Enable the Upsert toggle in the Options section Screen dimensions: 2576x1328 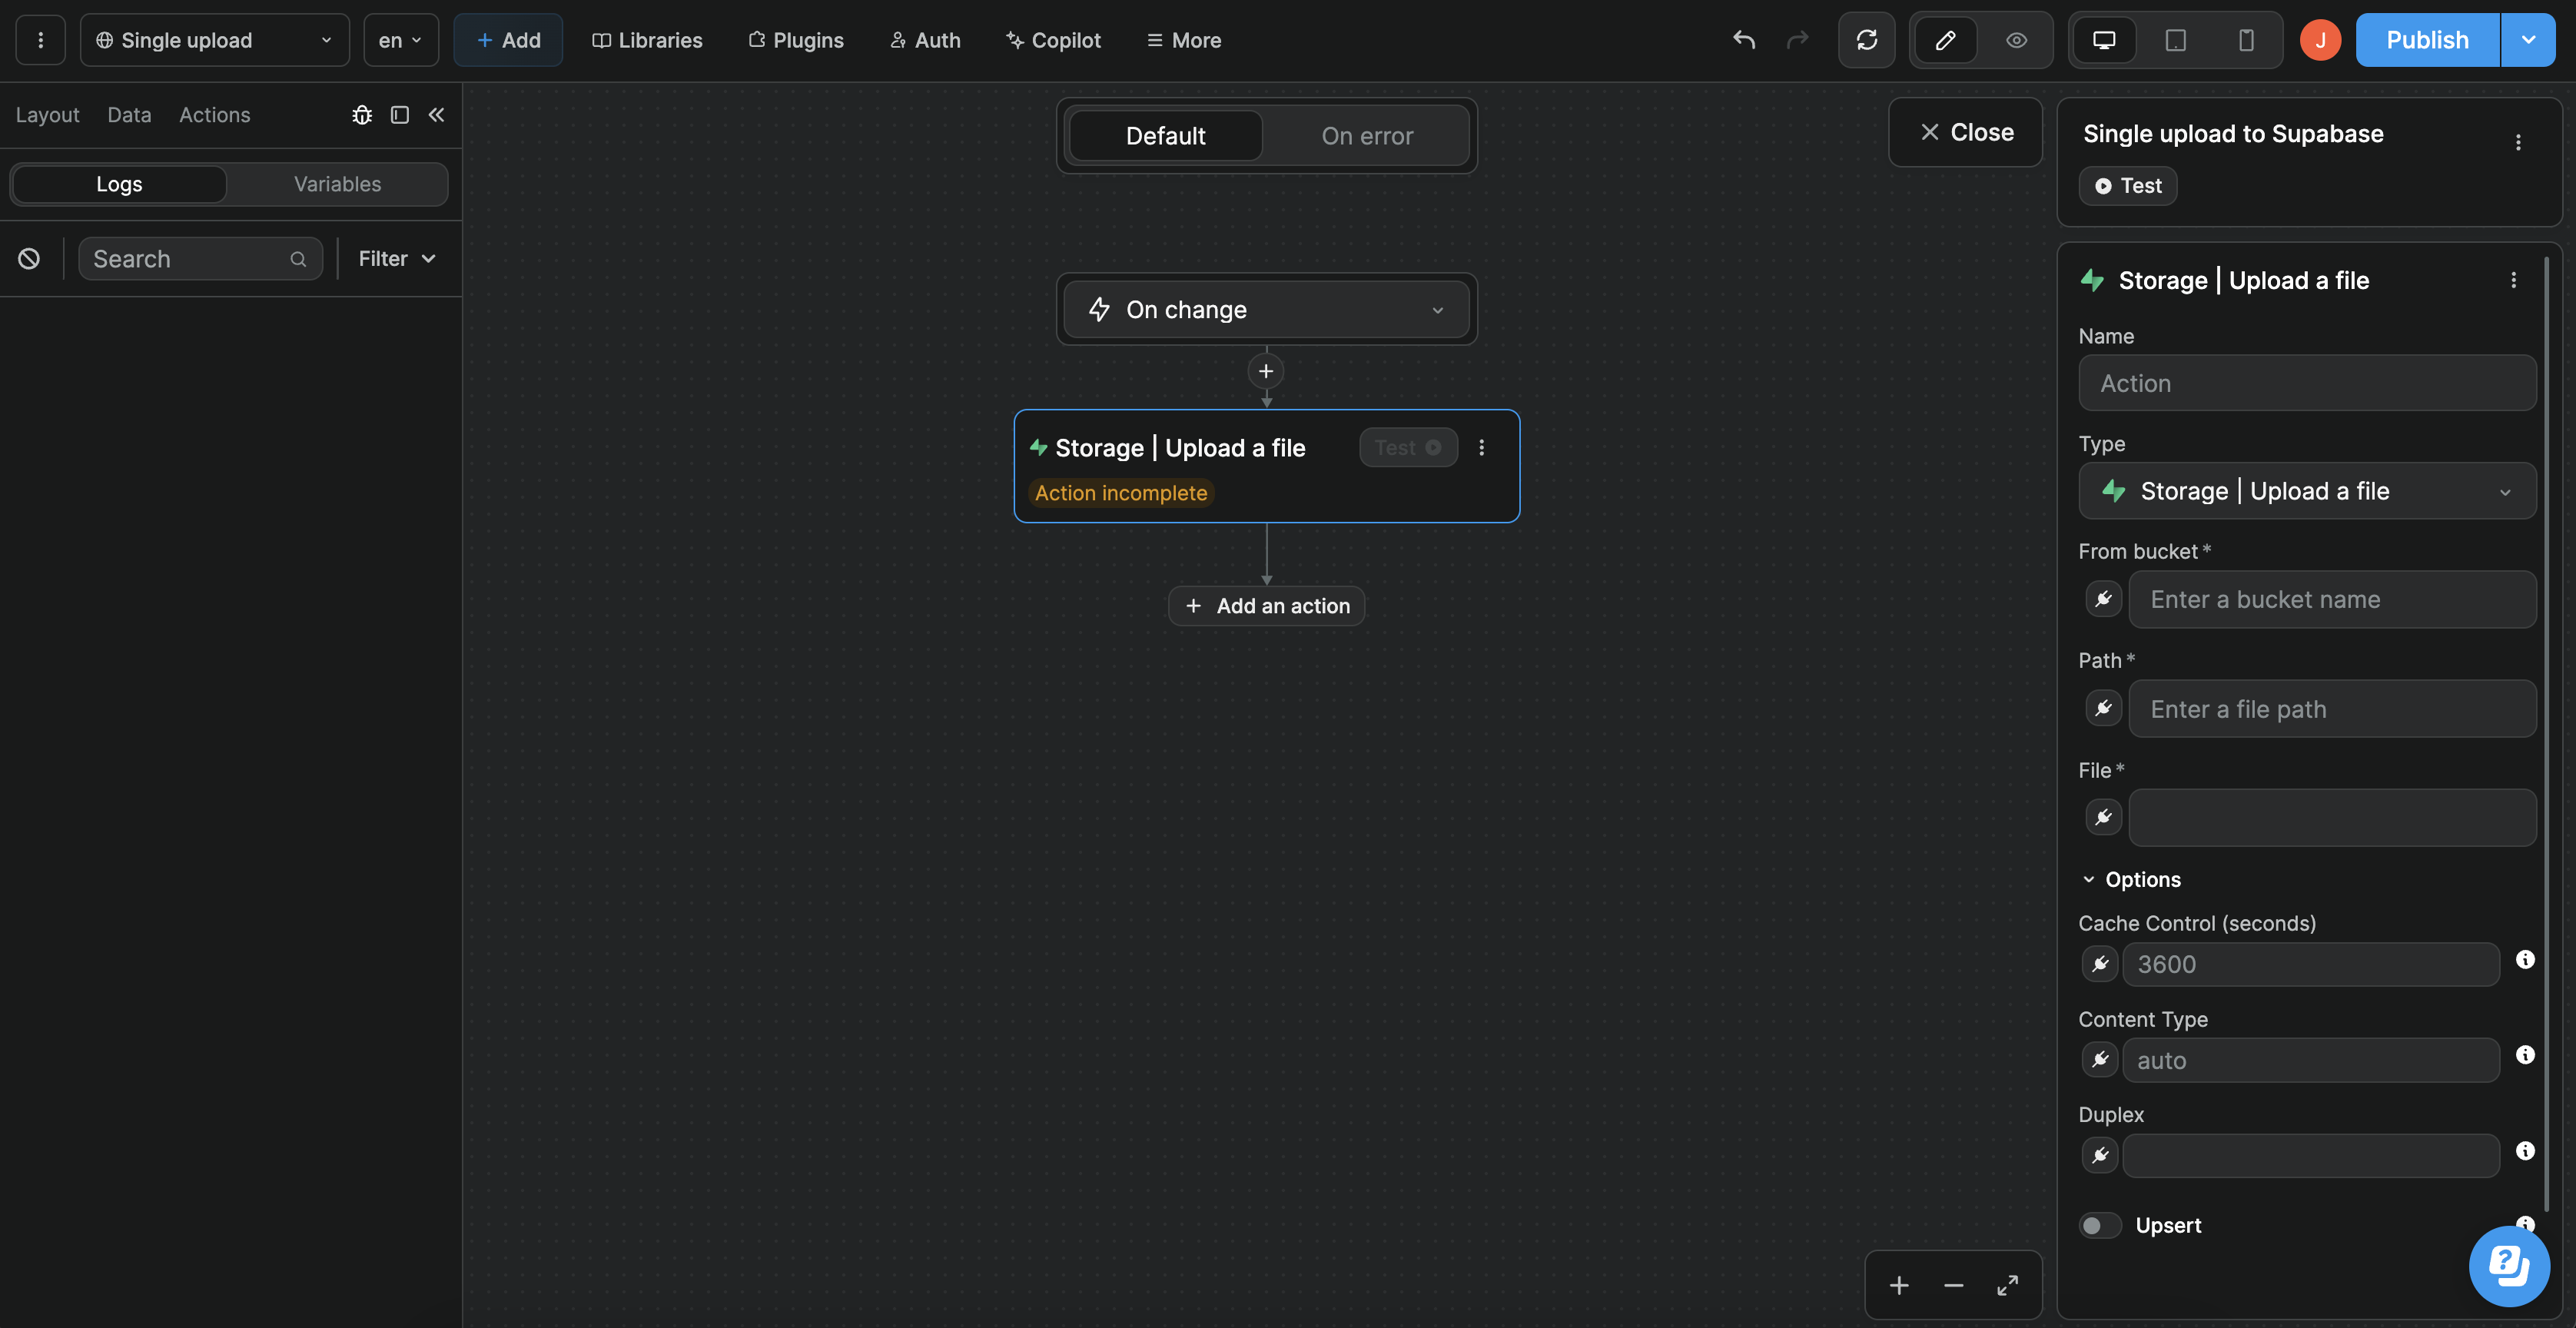2099,1225
